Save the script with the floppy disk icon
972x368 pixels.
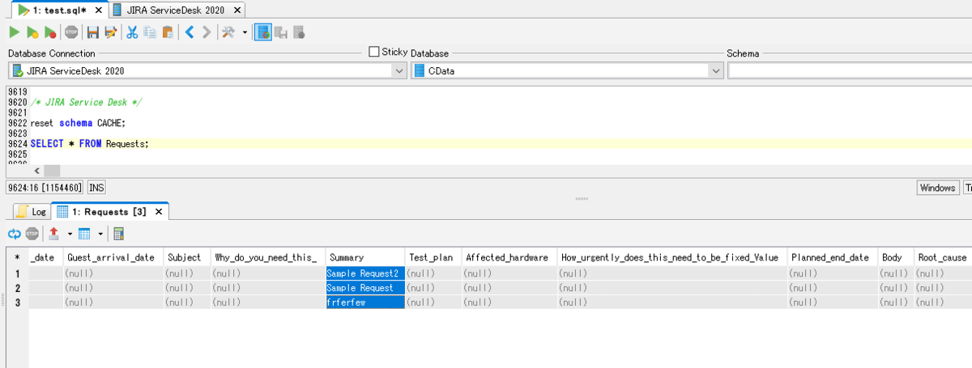coord(92,32)
